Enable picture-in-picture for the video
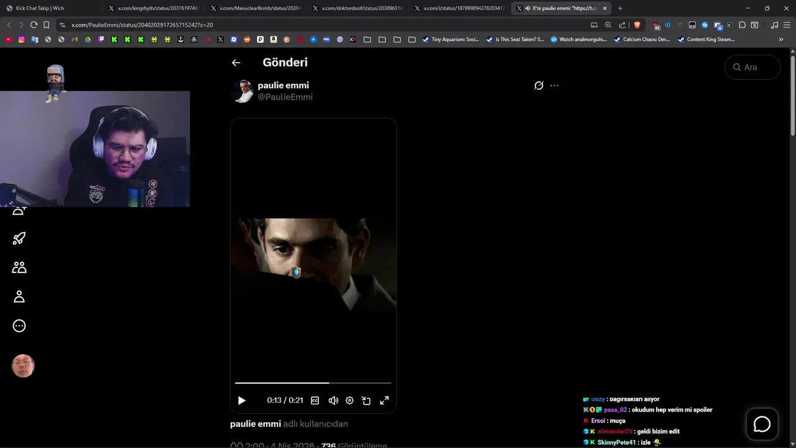796x448 pixels. point(366,401)
